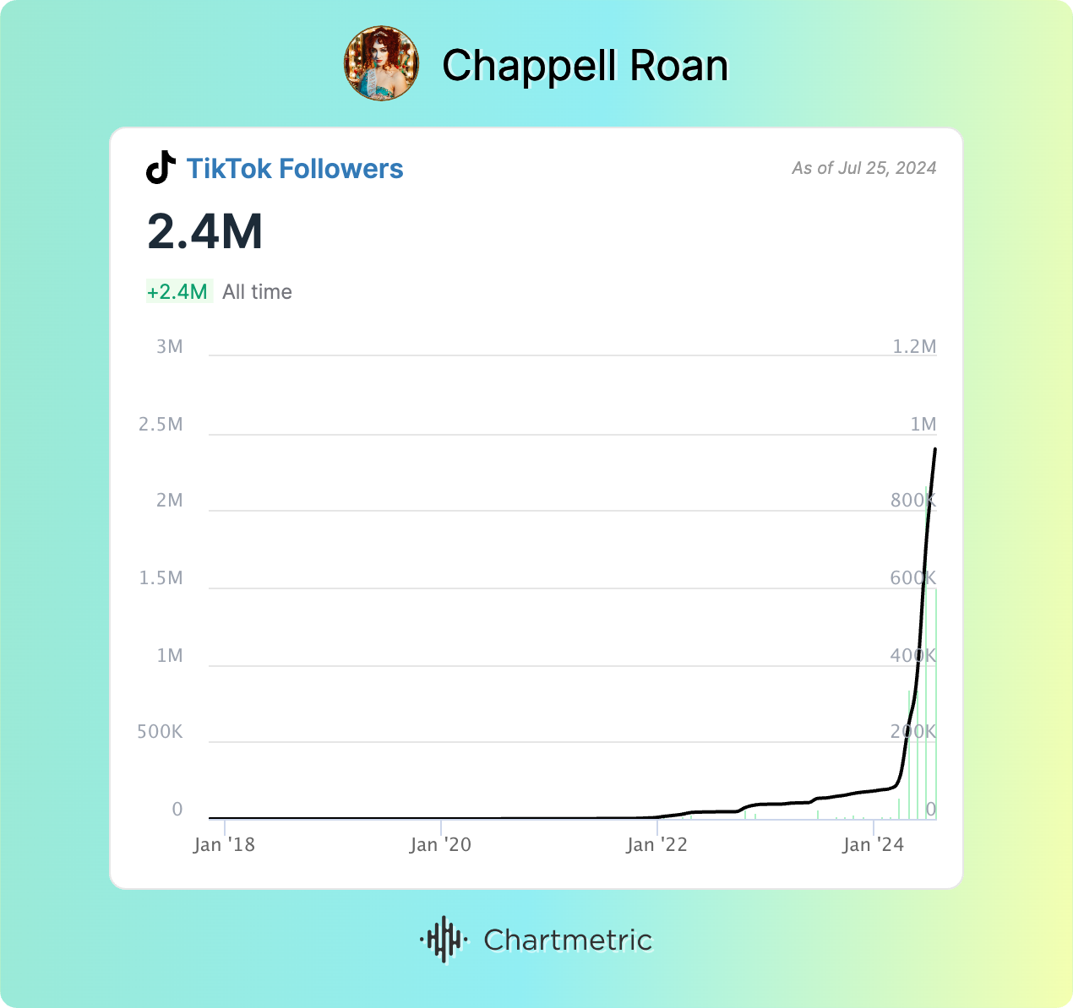
Task: Click Chappell Roan's profile picture
Action: [x=381, y=63]
